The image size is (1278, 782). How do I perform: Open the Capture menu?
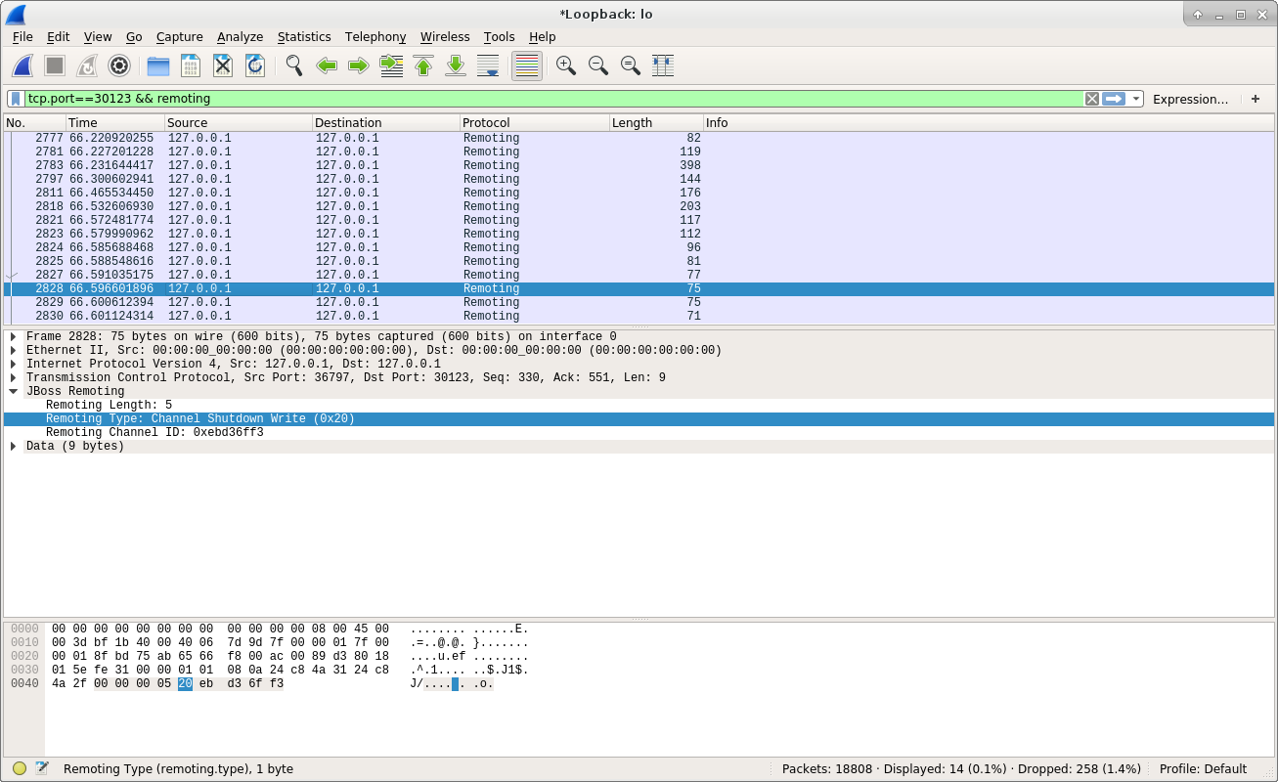(x=180, y=36)
